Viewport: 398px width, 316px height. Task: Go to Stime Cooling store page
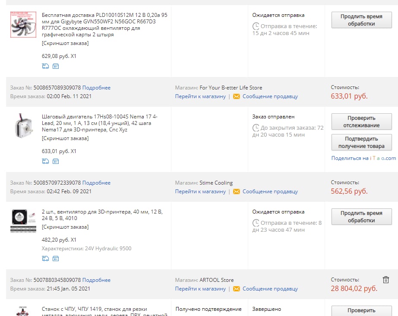pos(200,192)
